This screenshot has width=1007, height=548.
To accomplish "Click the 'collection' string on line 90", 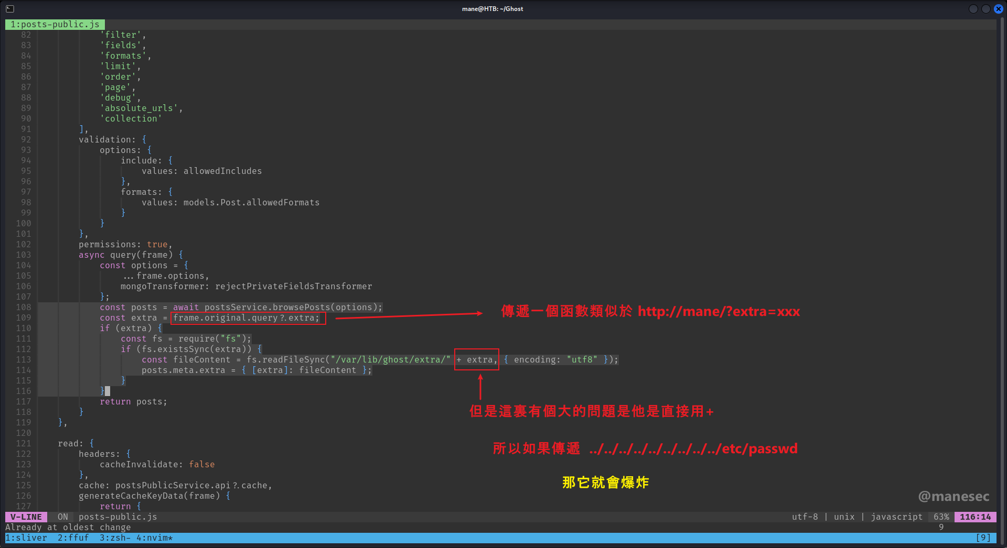I will pos(131,119).
